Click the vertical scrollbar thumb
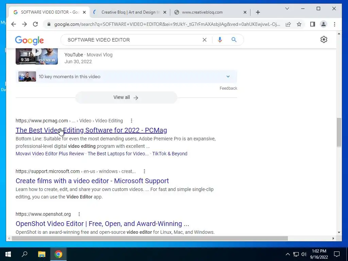The image size is (348, 261). 339,132
